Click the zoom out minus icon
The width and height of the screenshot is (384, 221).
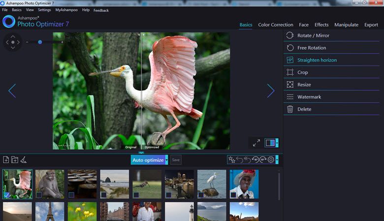click(27, 42)
